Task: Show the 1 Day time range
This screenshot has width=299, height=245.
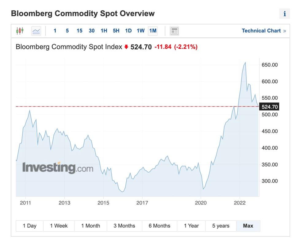Action: (x=30, y=226)
